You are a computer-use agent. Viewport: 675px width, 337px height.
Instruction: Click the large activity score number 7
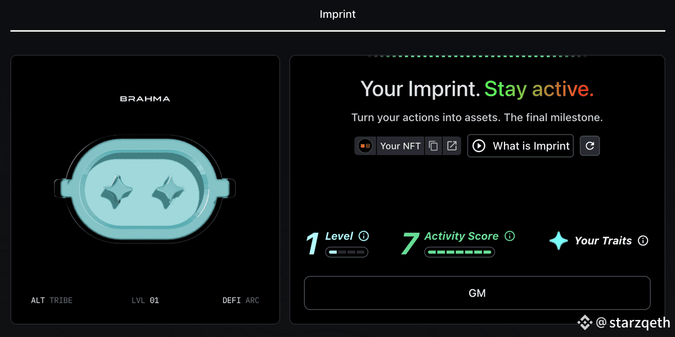point(410,244)
